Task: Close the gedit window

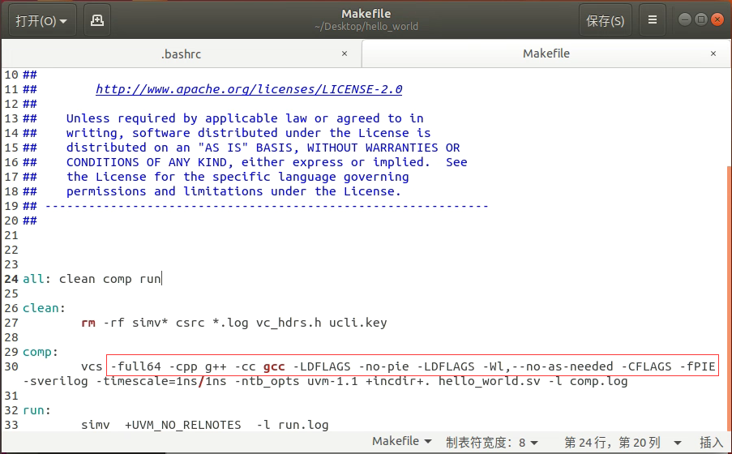Action: tap(717, 19)
